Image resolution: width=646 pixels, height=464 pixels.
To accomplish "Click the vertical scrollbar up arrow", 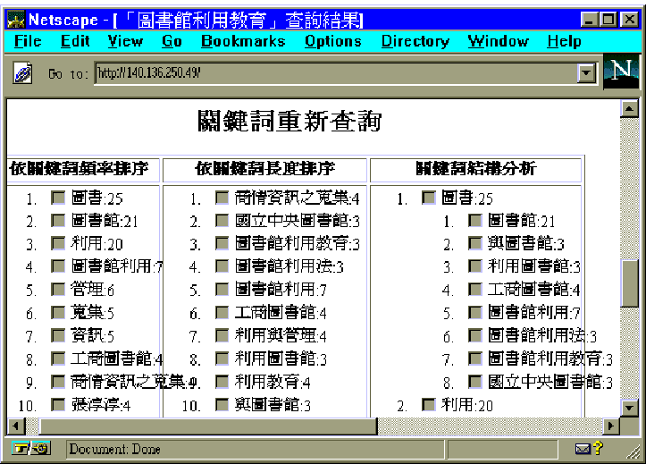I will [630, 110].
